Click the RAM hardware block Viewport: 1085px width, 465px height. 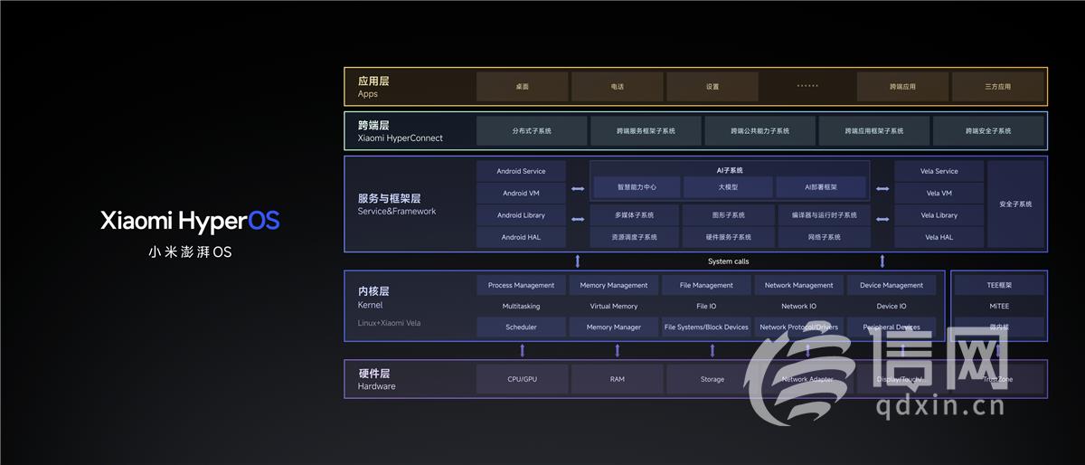coord(617,379)
